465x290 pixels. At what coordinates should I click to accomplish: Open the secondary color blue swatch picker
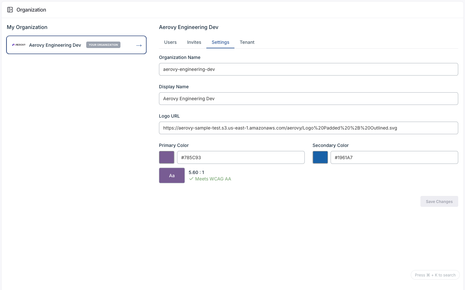click(320, 157)
